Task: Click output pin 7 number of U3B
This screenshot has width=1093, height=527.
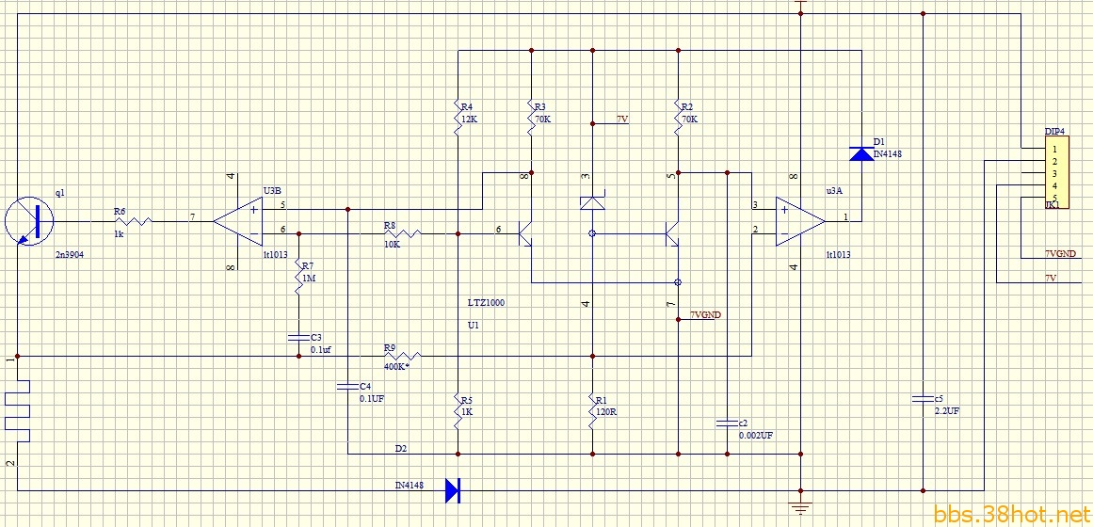Action: [192, 216]
